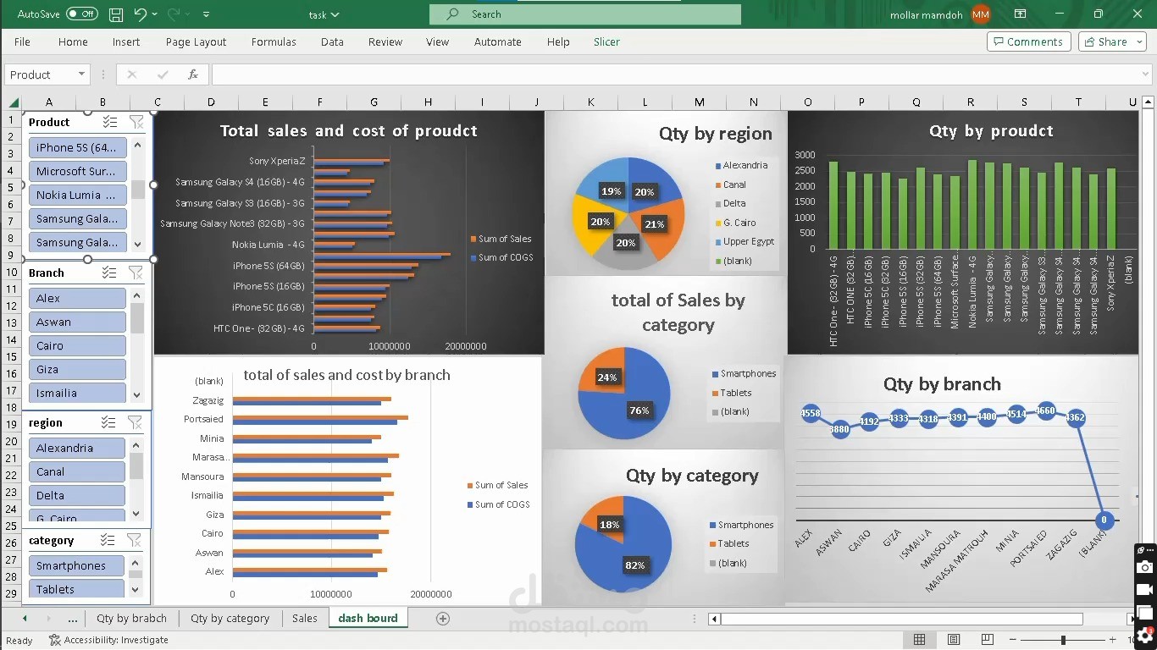Viewport: 1157px width, 650px height.
Task: Click the Search box in title bar
Action: (x=585, y=14)
